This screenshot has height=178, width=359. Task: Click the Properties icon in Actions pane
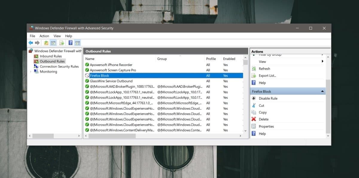254,126
